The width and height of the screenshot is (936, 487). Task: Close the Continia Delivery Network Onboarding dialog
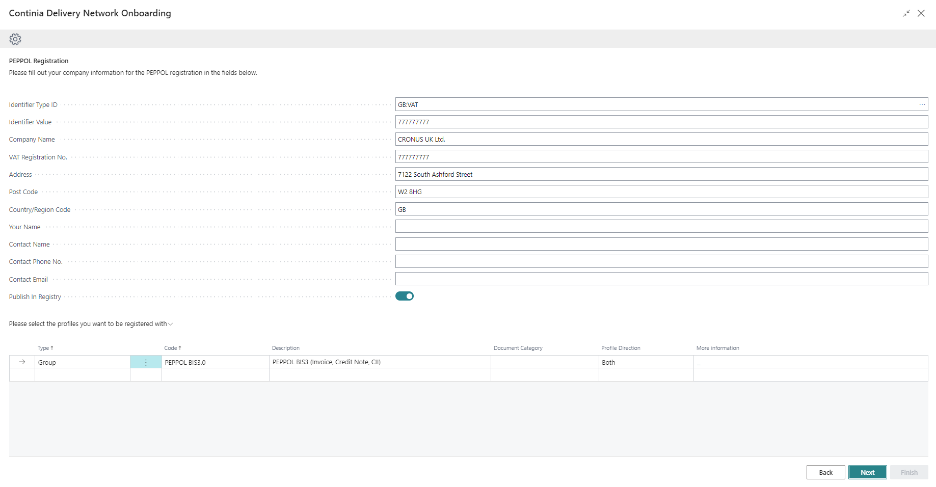(921, 14)
